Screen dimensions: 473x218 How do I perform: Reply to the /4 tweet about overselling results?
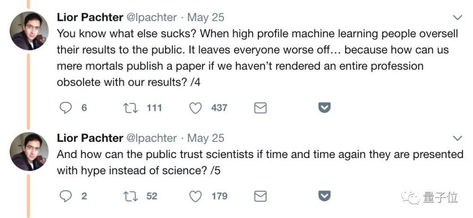coord(65,108)
